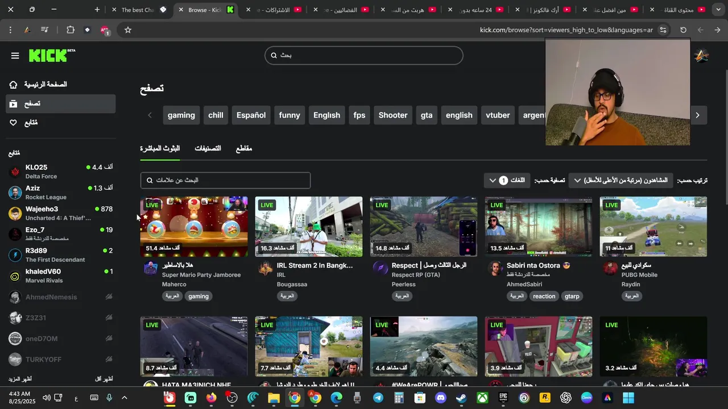Open khaledV60 Marvel Rivals channel
728x409 pixels.
(x=61, y=276)
